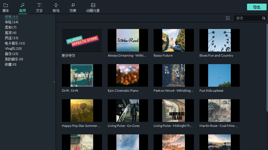Open the 转场 transitions tab
This screenshot has width=268, height=150.
[56, 8]
